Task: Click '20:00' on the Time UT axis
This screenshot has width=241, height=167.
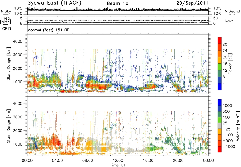Action: point(178,161)
